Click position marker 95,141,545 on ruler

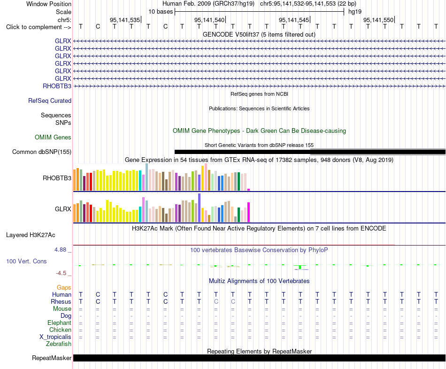point(294,20)
